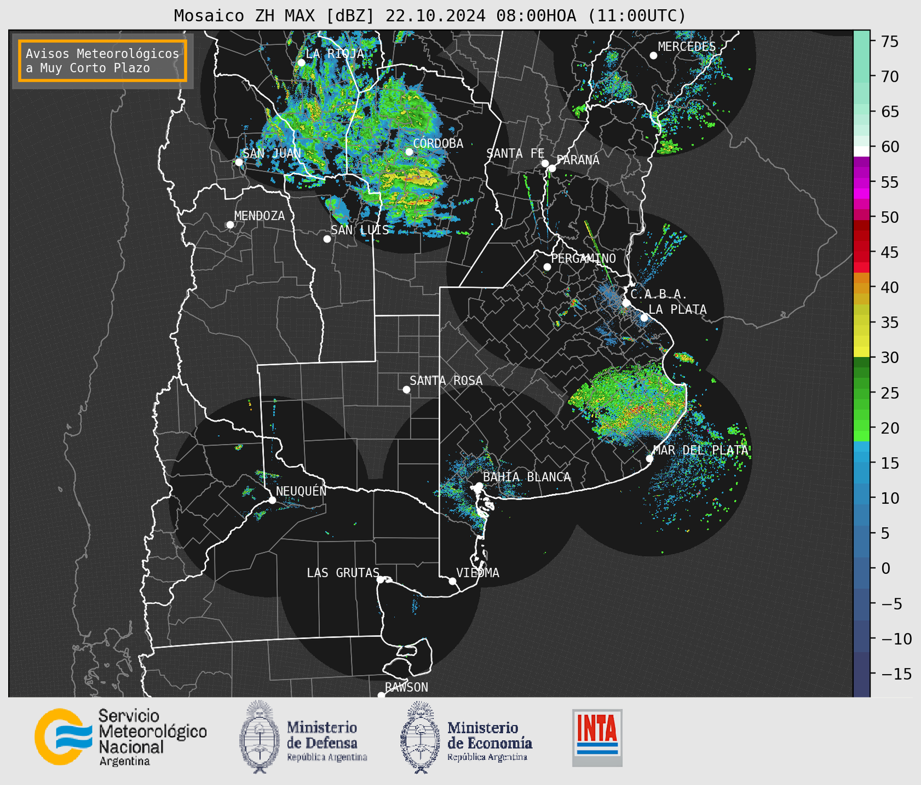
Task: Select the Las Grutas city marker
Action: click(381, 580)
